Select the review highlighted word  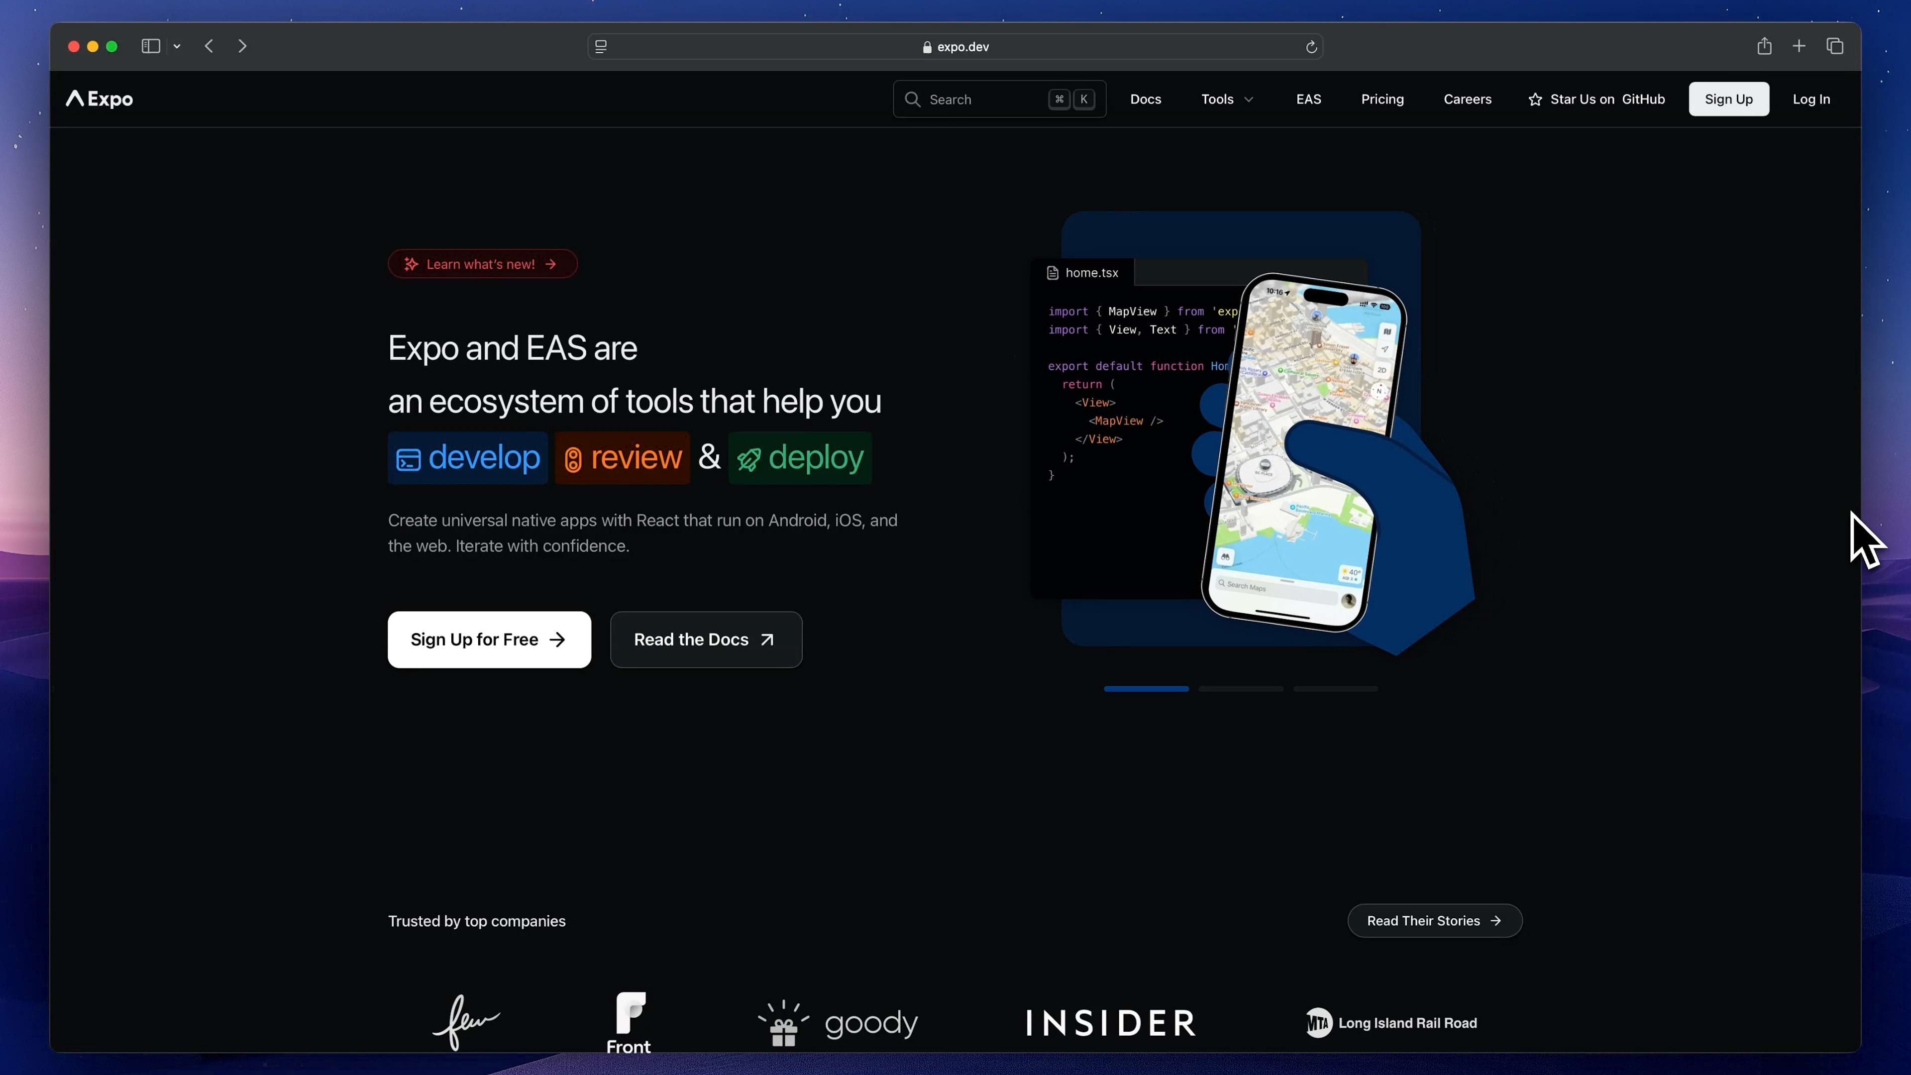[623, 458]
